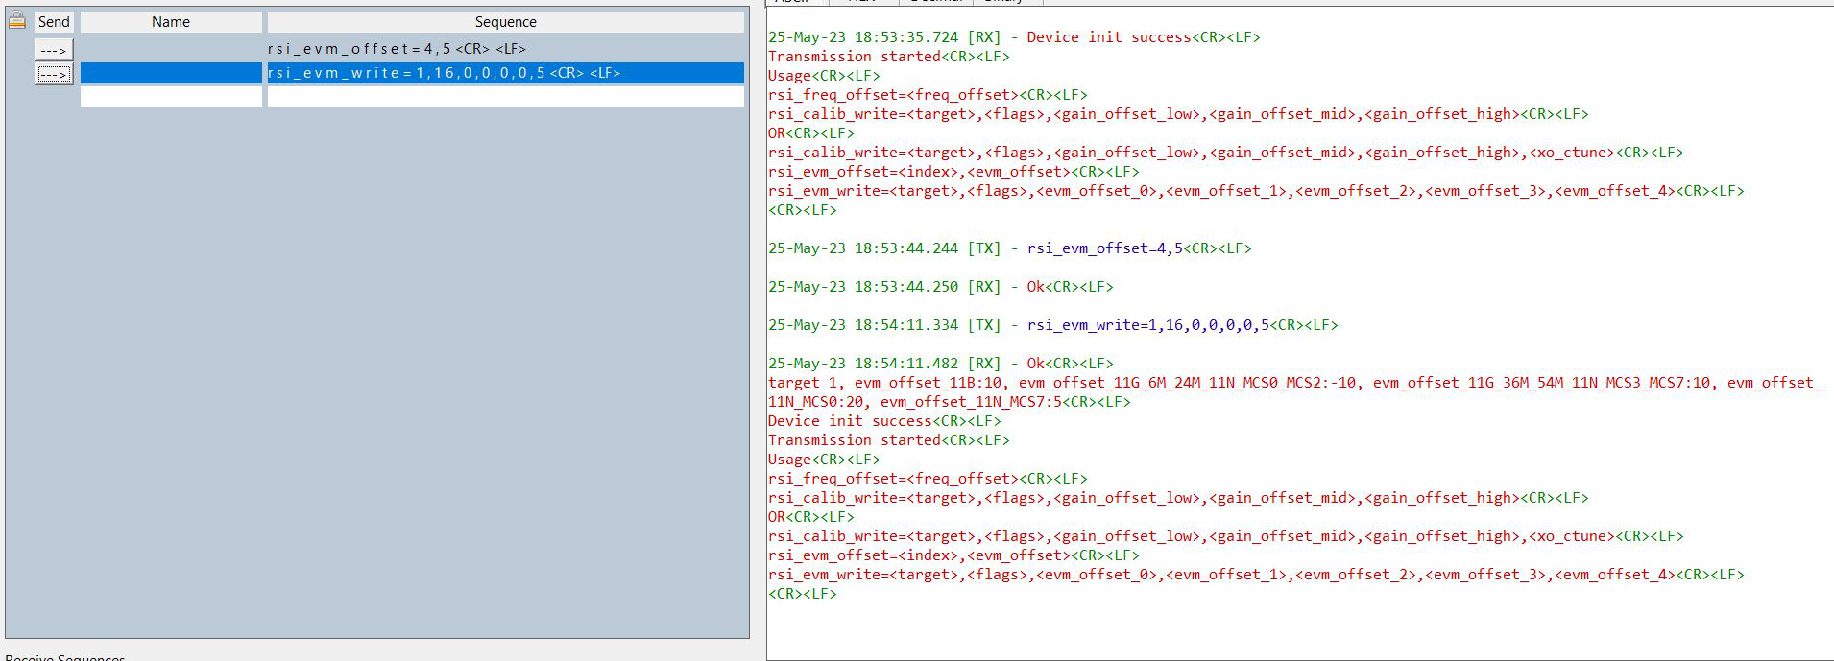Click the first RX Device init success line
Screen dimensions: 1834x661
[1013, 37]
